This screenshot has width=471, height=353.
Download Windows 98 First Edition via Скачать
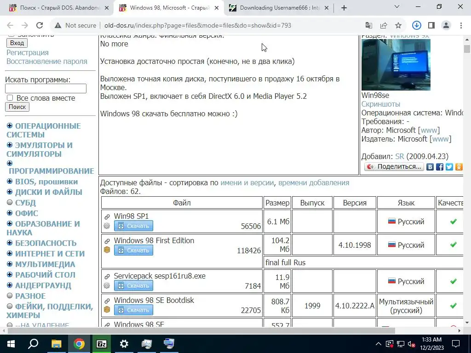click(133, 250)
